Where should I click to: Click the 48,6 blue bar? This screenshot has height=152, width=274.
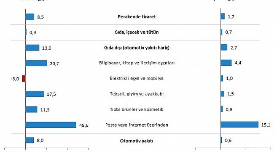pos(51,125)
